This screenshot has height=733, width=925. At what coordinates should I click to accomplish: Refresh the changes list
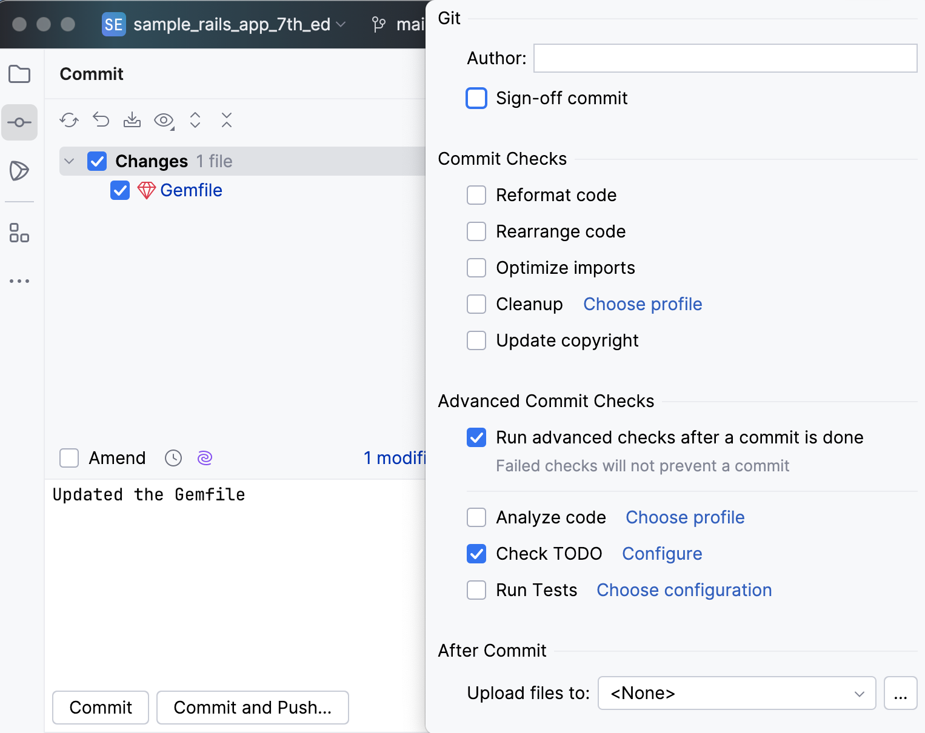coord(69,121)
